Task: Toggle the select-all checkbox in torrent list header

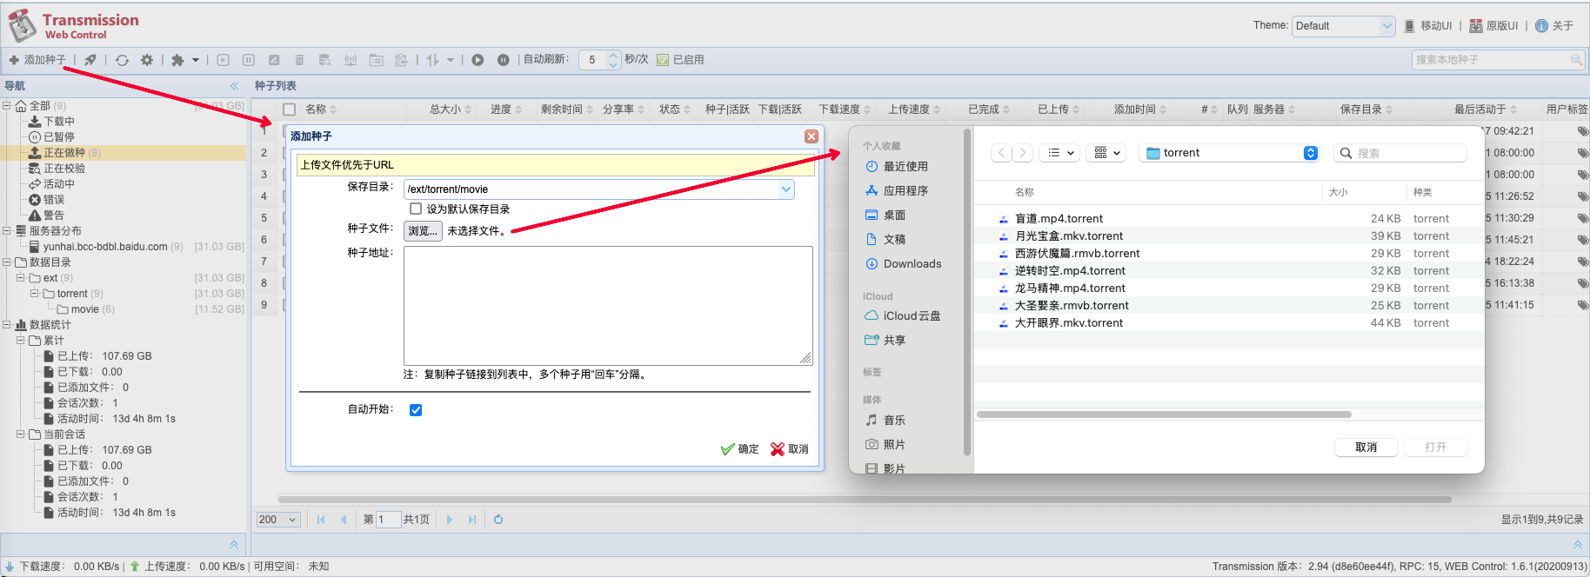Action: (289, 109)
